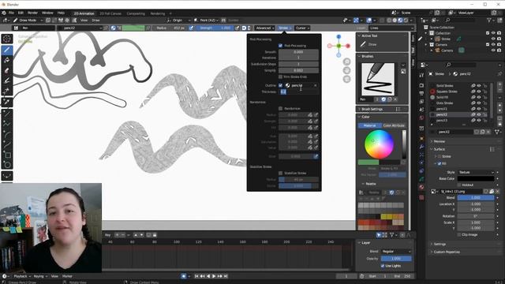Click the color wheel picker
505x284 pixels.
tap(379, 144)
